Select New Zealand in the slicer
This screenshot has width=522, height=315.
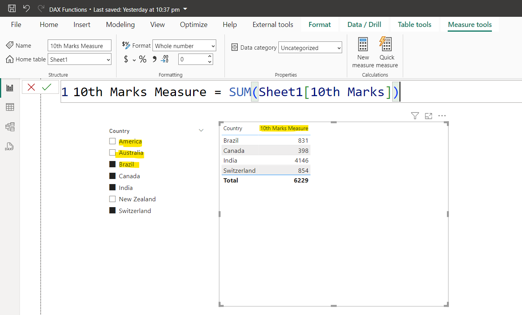(112, 199)
